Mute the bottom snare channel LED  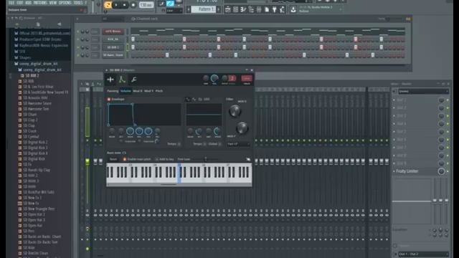(x=78, y=55)
